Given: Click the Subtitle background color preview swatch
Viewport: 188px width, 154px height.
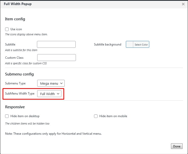Looking at the screenshot, I should pos(130,44).
